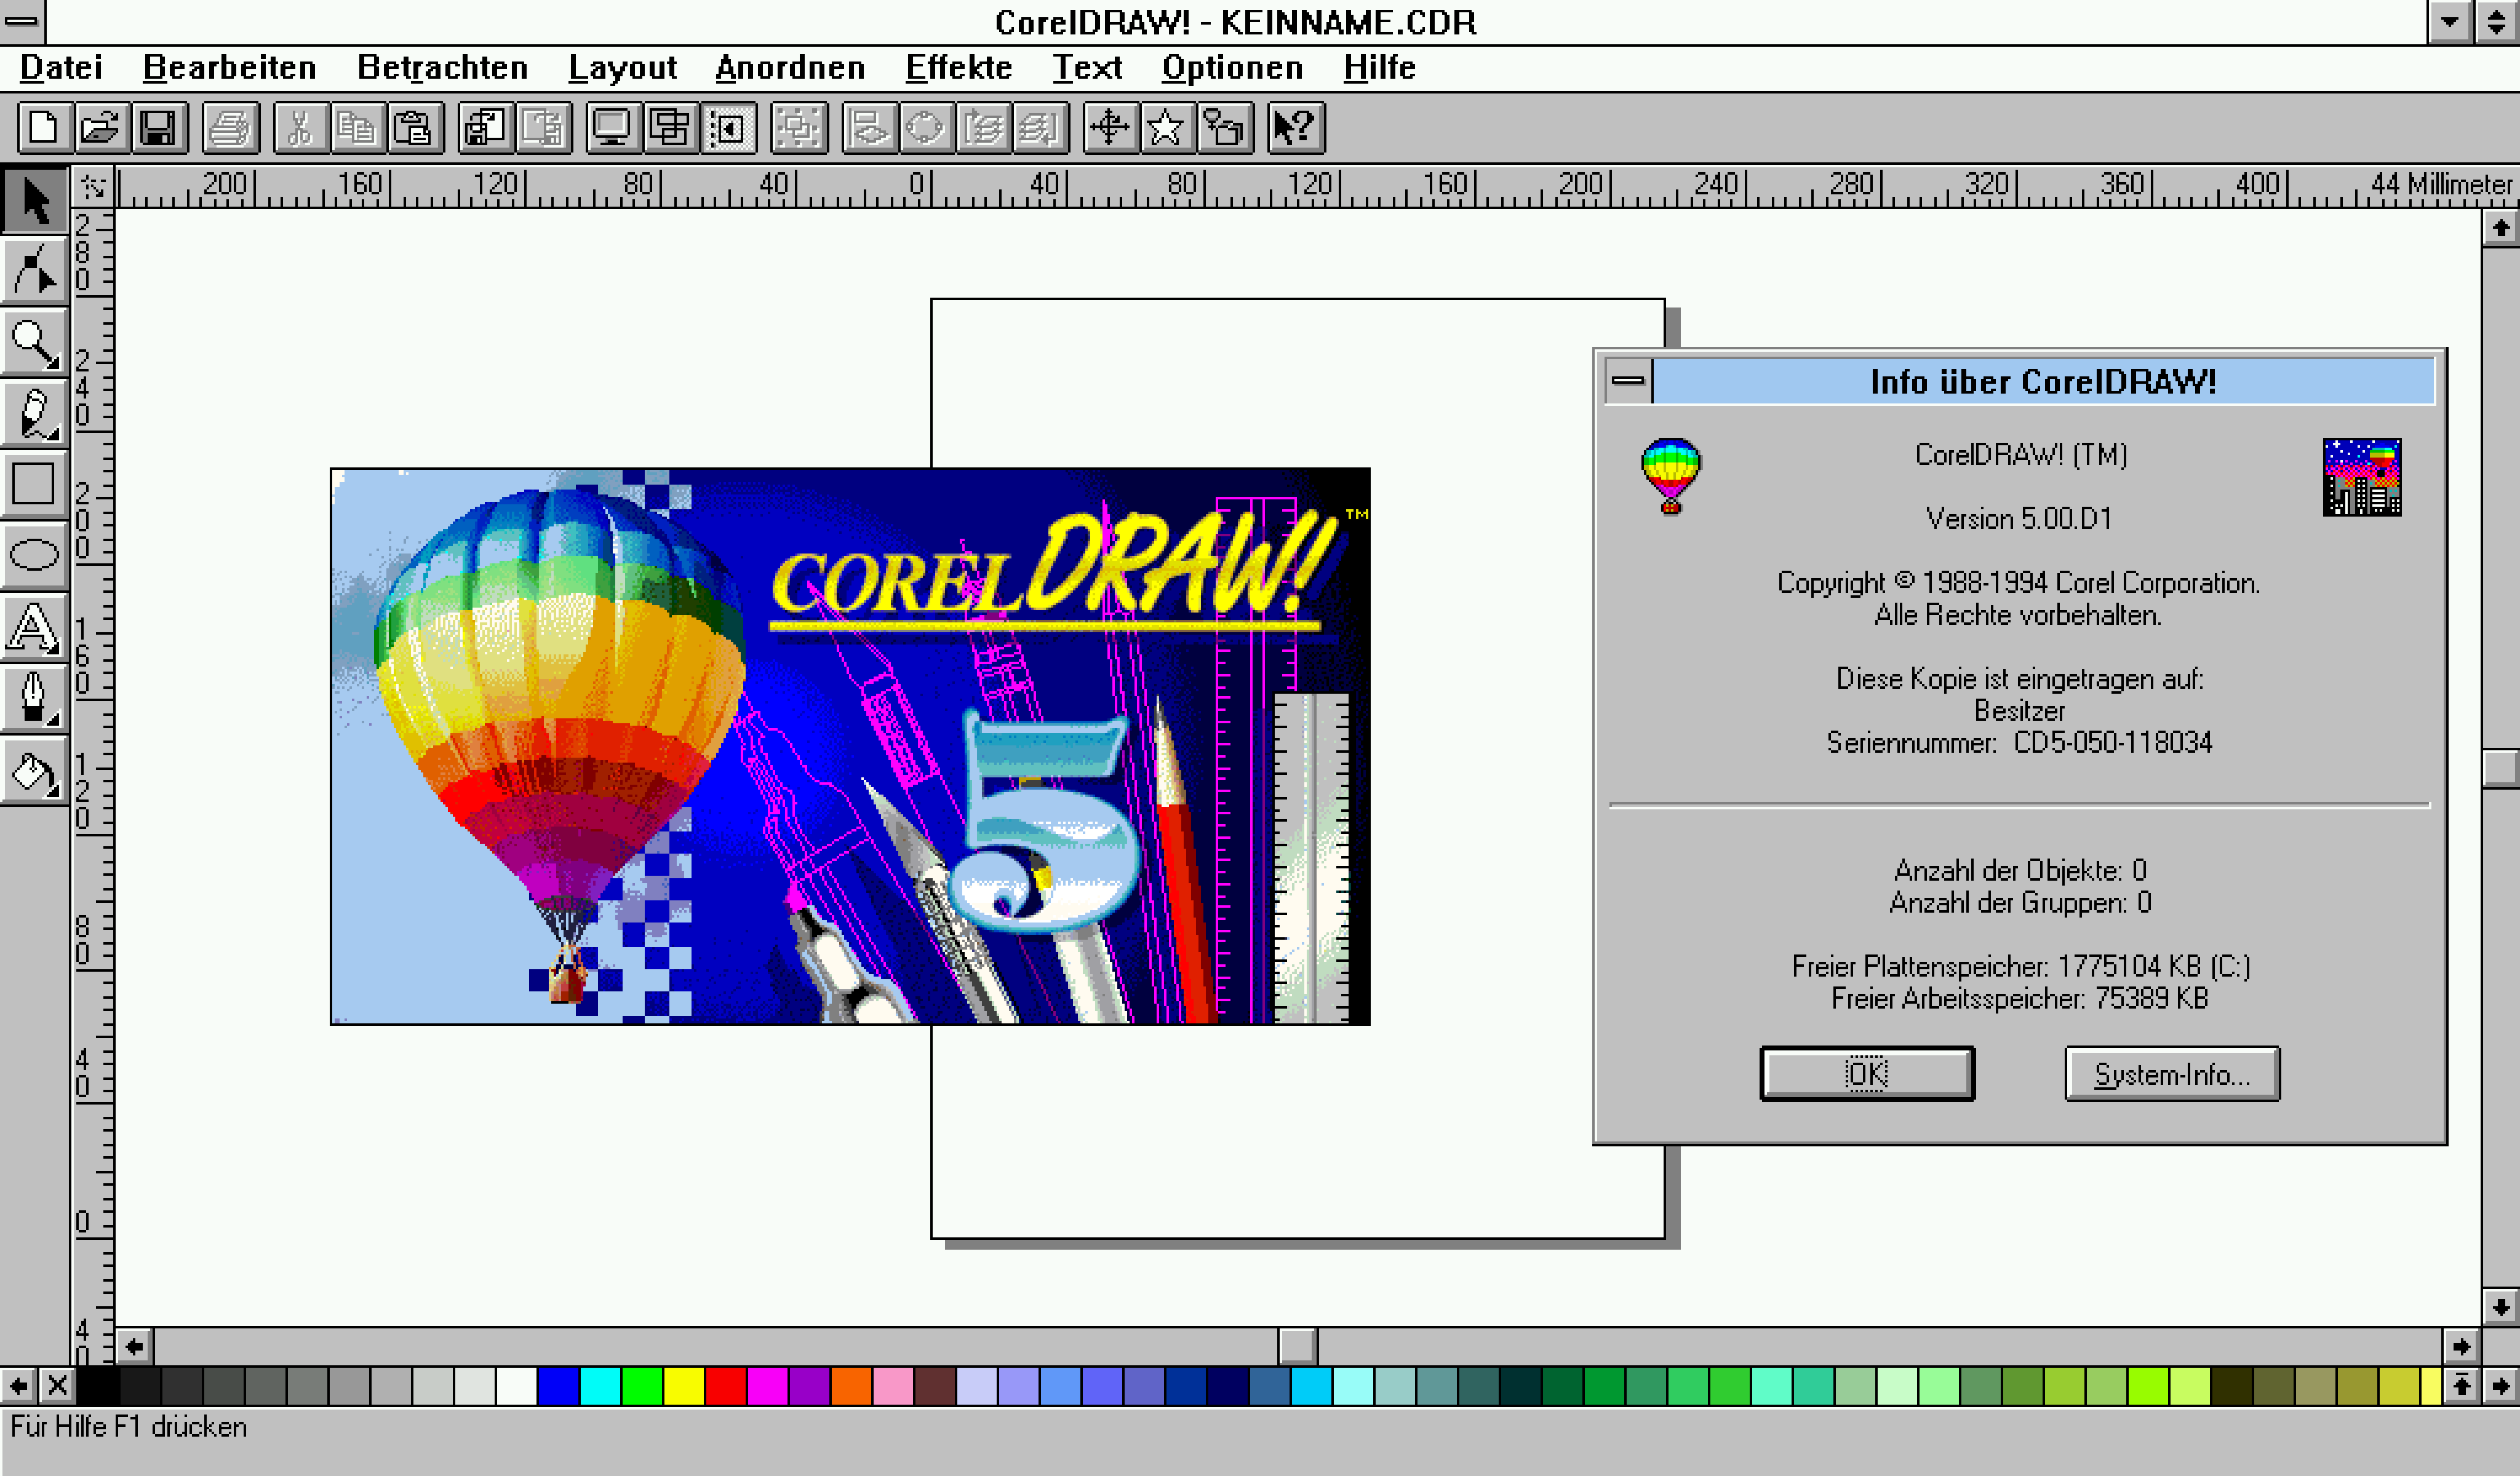This screenshot has height=1476, width=2520.
Task: Click the Open file toolbar icon
Action: tap(101, 128)
